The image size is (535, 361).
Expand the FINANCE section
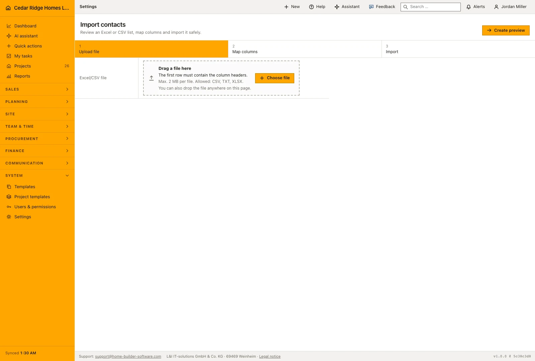point(37,151)
